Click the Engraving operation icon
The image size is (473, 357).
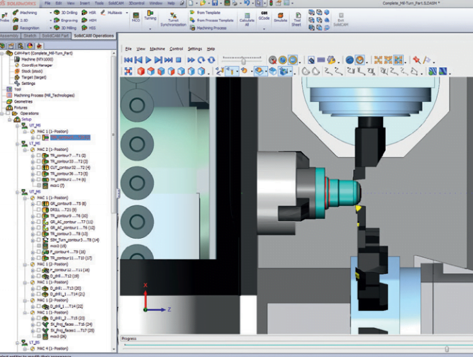pos(57,20)
